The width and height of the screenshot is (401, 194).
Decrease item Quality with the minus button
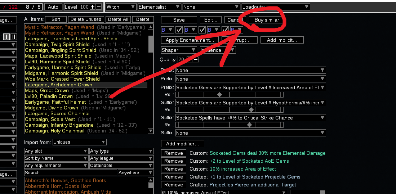(x=196, y=59)
